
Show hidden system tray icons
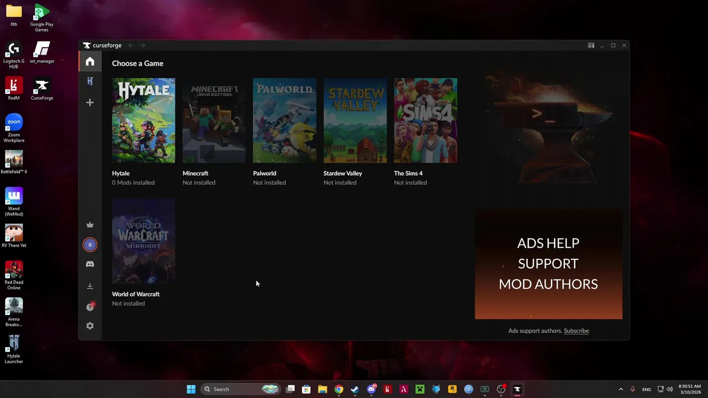(621, 389)
